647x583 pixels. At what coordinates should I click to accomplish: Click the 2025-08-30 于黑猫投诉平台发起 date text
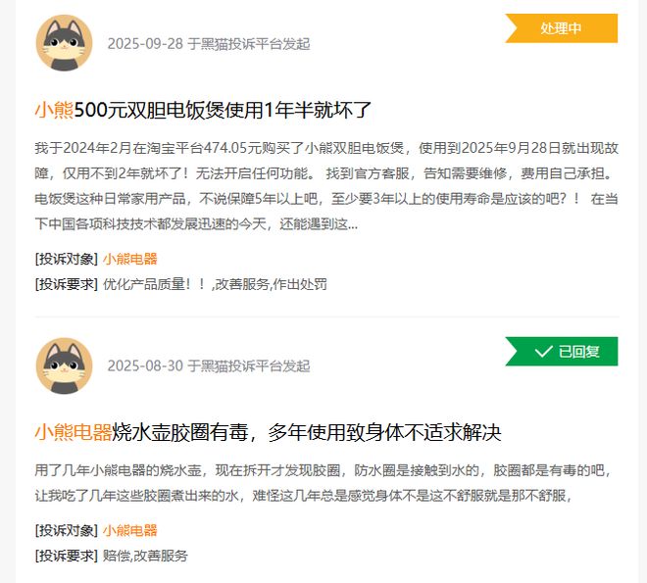[209, 366]
